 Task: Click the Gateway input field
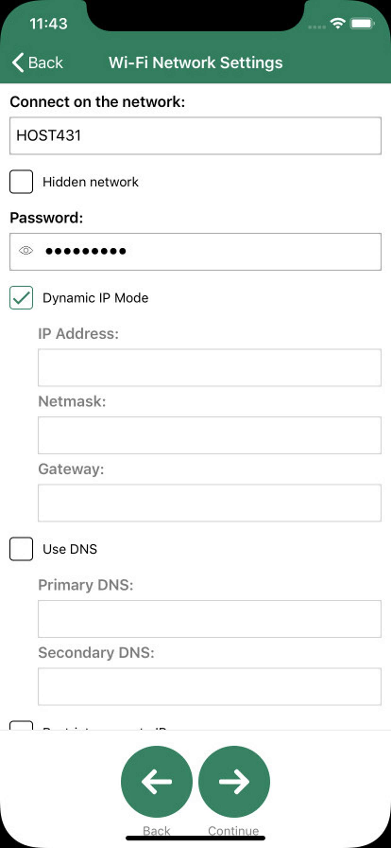click(x=209, y=503)
